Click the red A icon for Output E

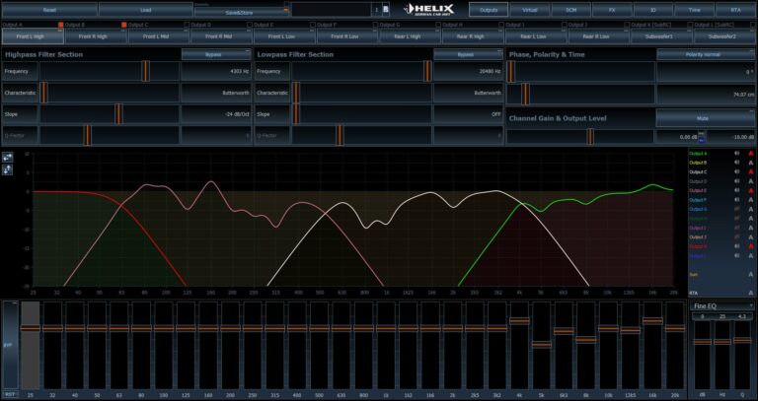(x=751, y=190)
